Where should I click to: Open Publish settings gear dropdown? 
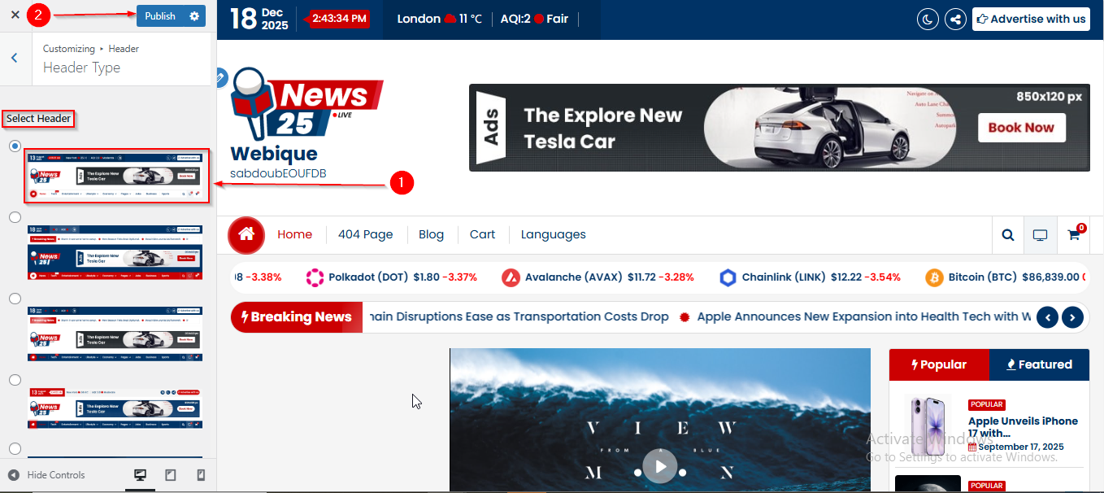(x=193, y=16)
